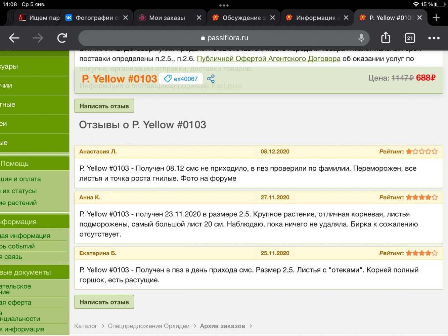This screenshot has height=336, width=448.
Task: Open the share sheet icon
Action: (x=386, y=38)
